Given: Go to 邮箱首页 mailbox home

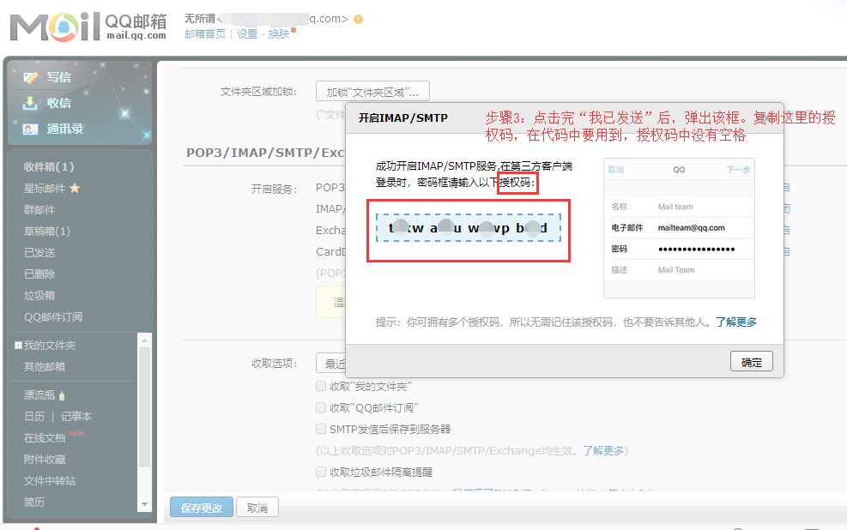Looking at the screenshot, I should click(x=205, y=34).
